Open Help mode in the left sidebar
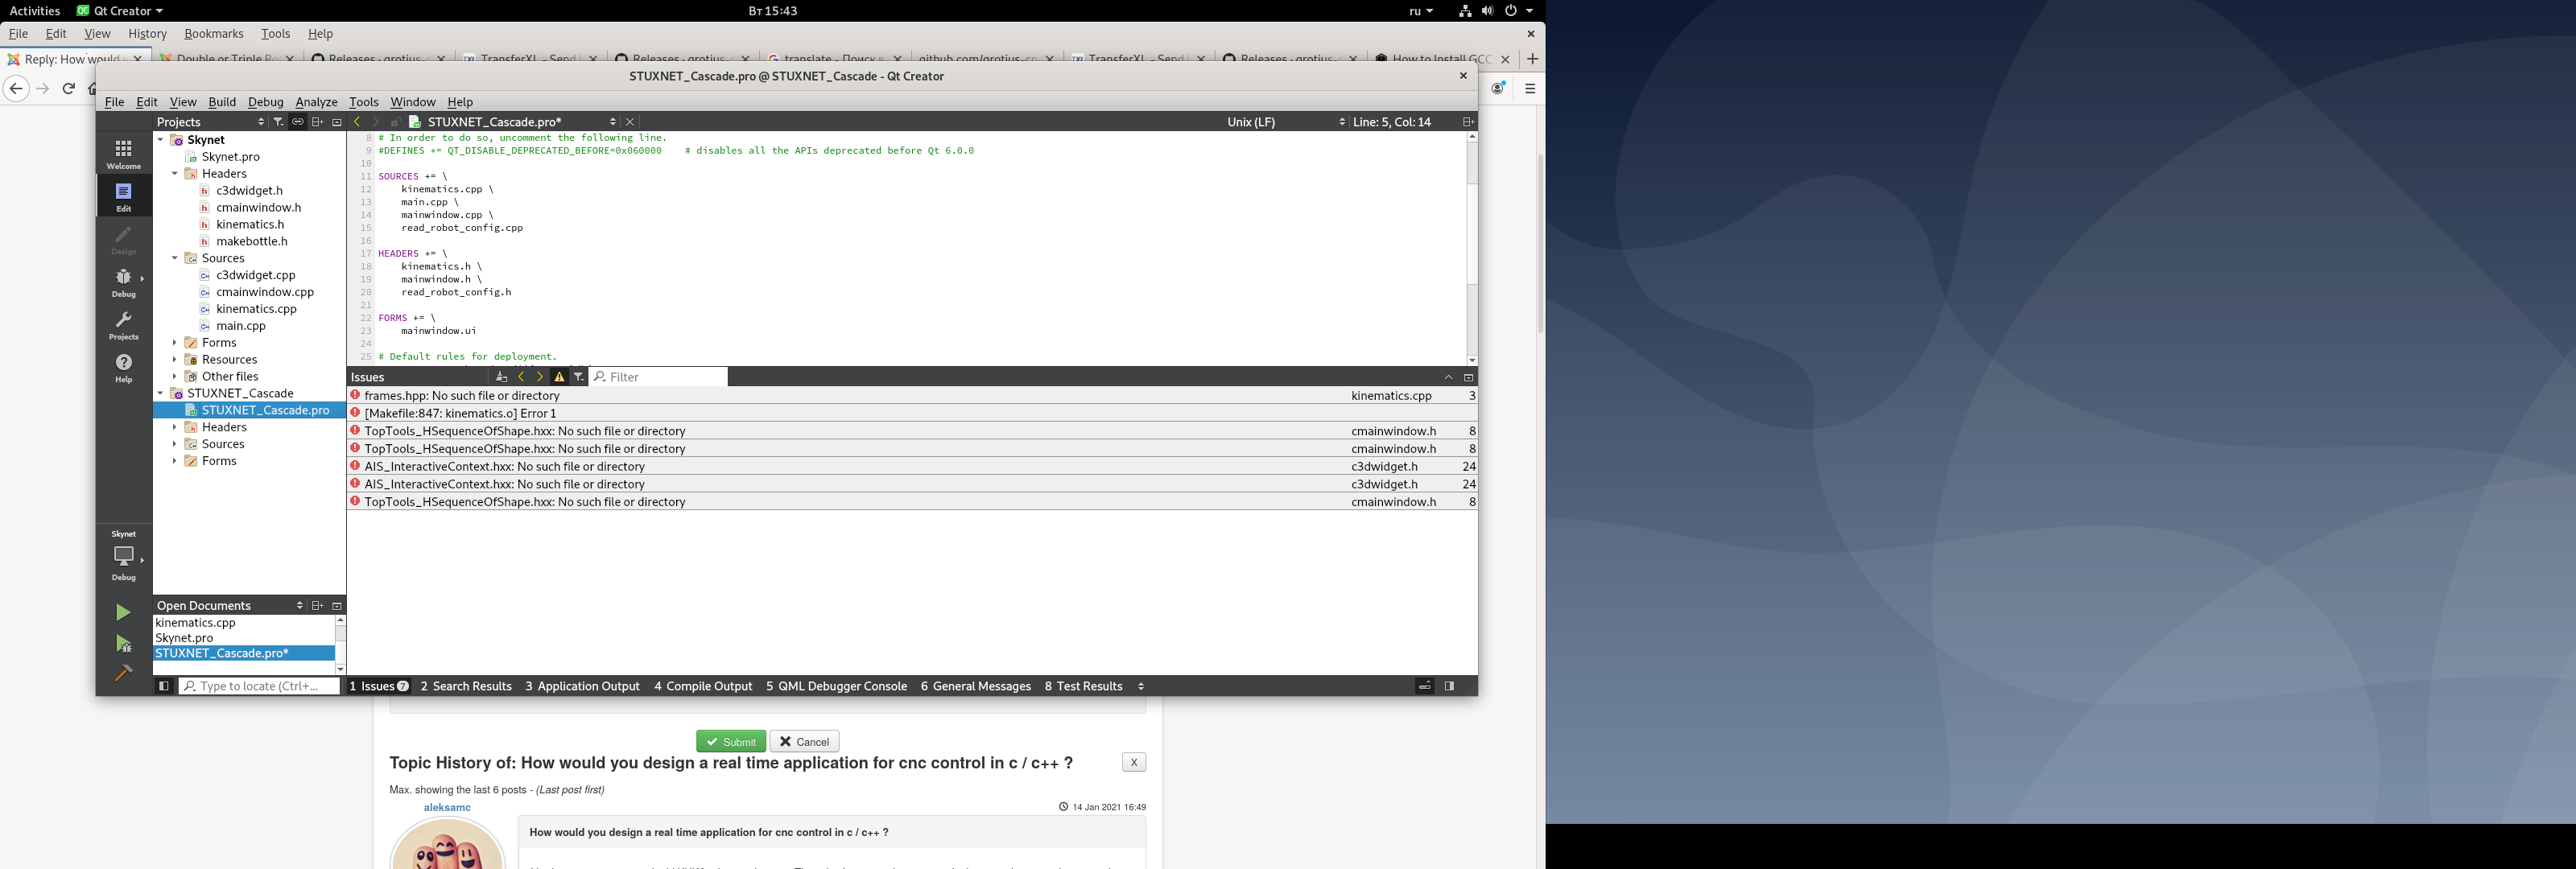Image resolution: width=2576 pixels, height=869 pixels. tap(124, 368)
